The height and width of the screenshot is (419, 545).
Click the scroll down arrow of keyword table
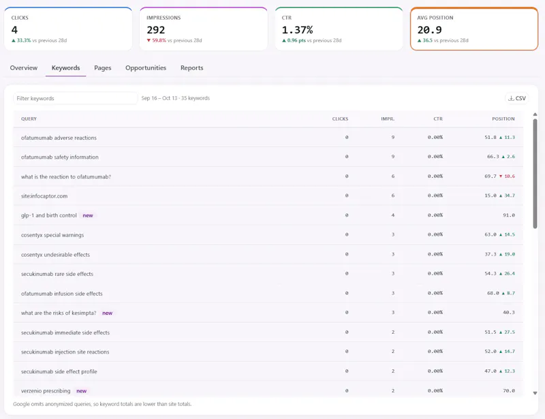535,393
